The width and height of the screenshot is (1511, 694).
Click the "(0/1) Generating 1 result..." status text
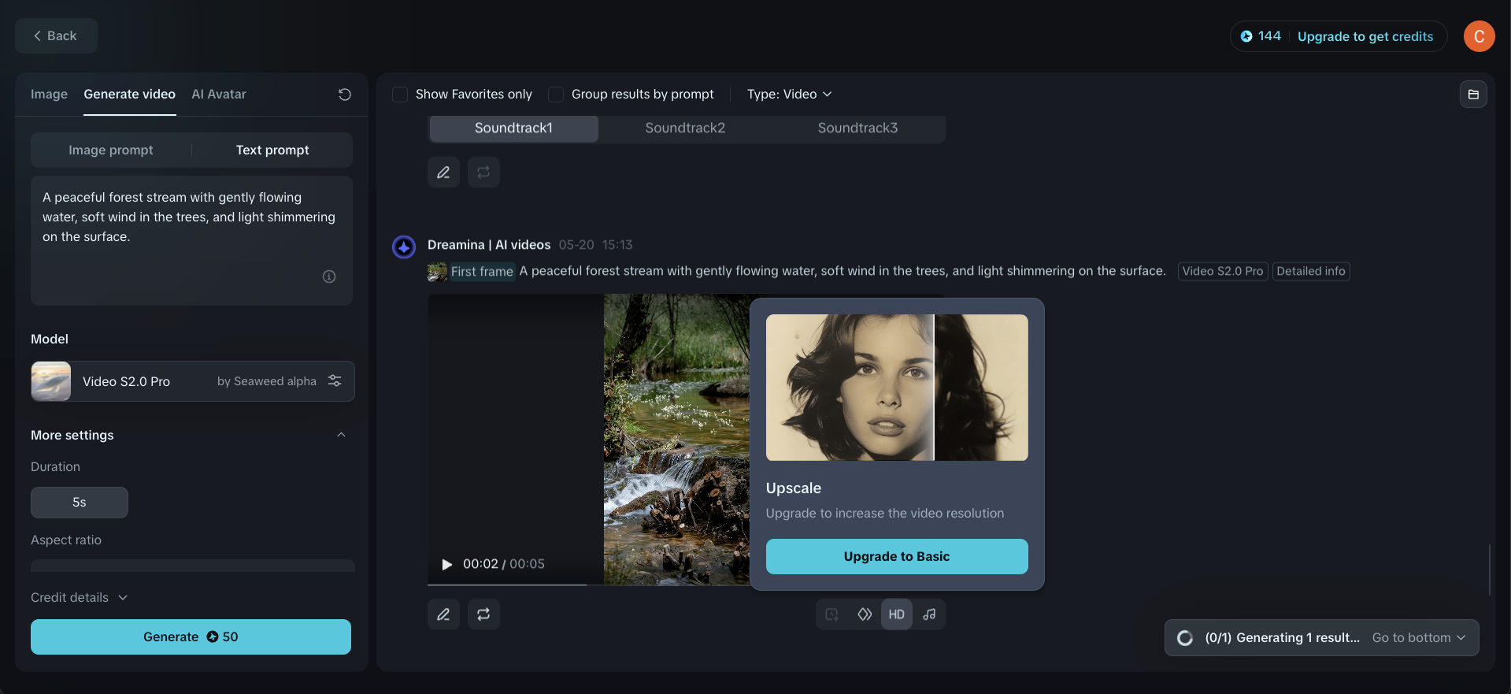(x=1282, y=638)
